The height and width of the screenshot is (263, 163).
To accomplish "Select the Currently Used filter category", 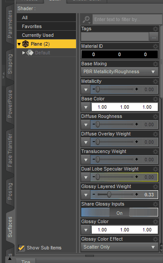I will pyautogui.click(x=46, y=35).
